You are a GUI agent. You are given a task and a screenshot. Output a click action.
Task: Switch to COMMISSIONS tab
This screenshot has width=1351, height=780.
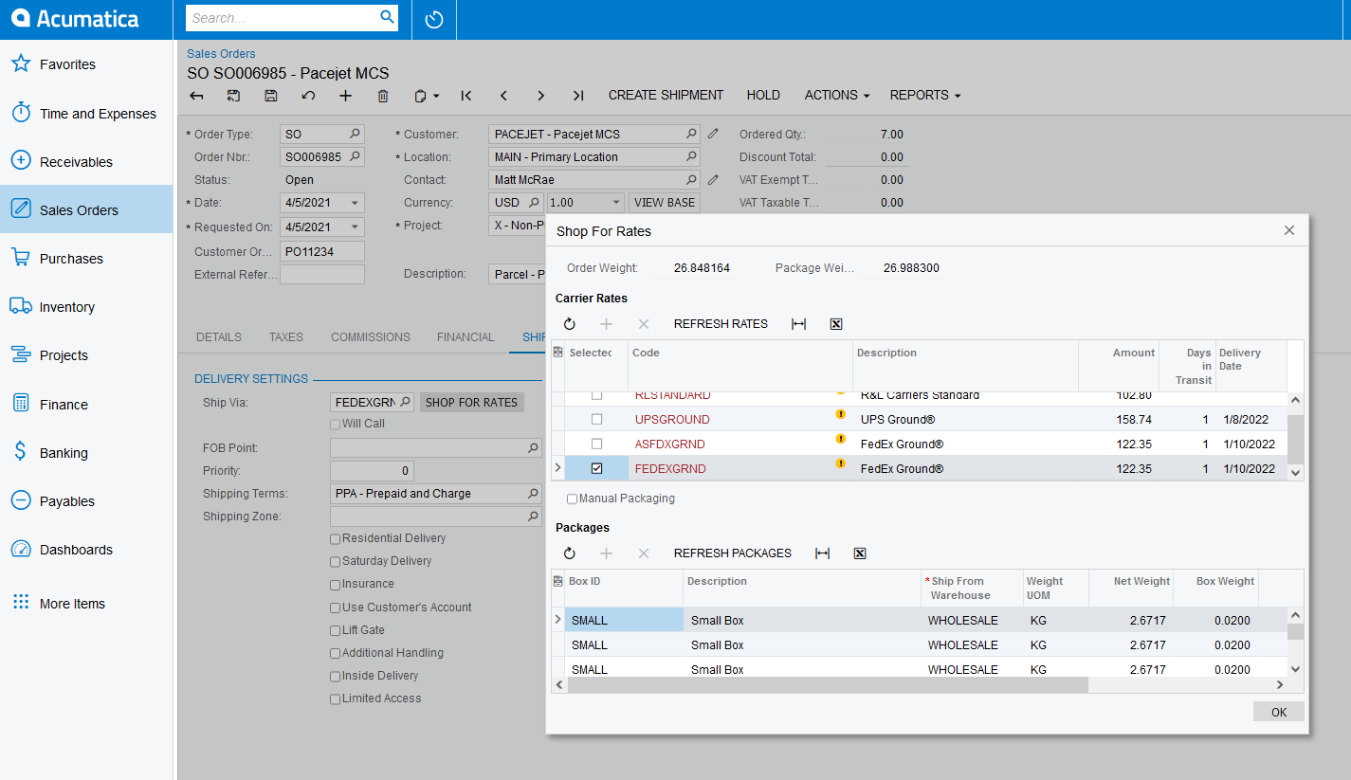coord(371,337)
